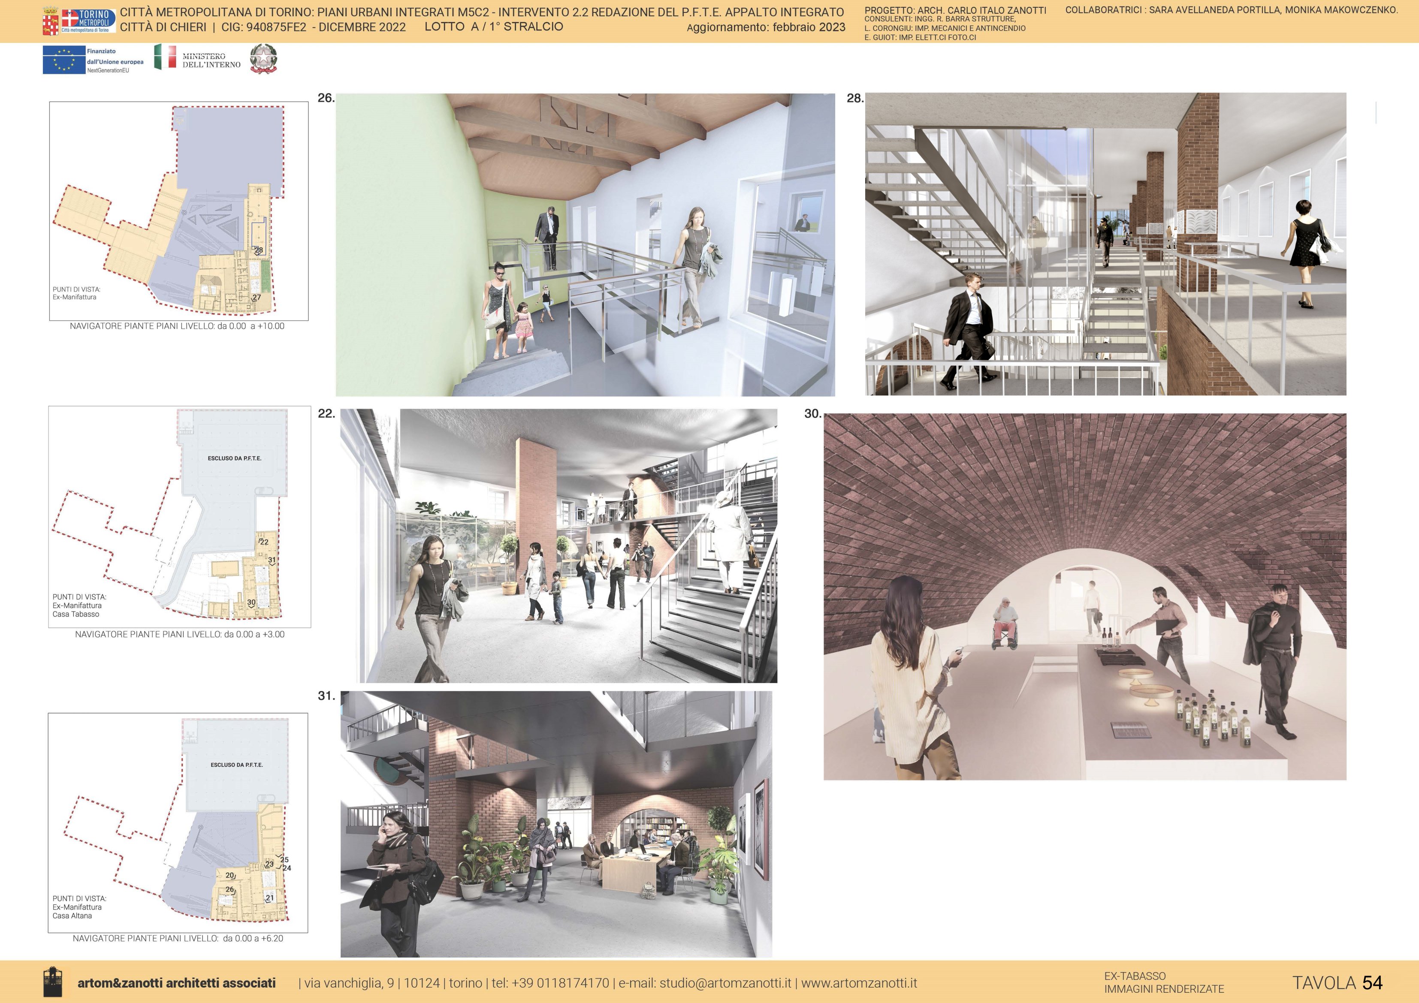
Task: Click viewpoint marker 22 on middle floor plan
Action: (x=264, y=542)
